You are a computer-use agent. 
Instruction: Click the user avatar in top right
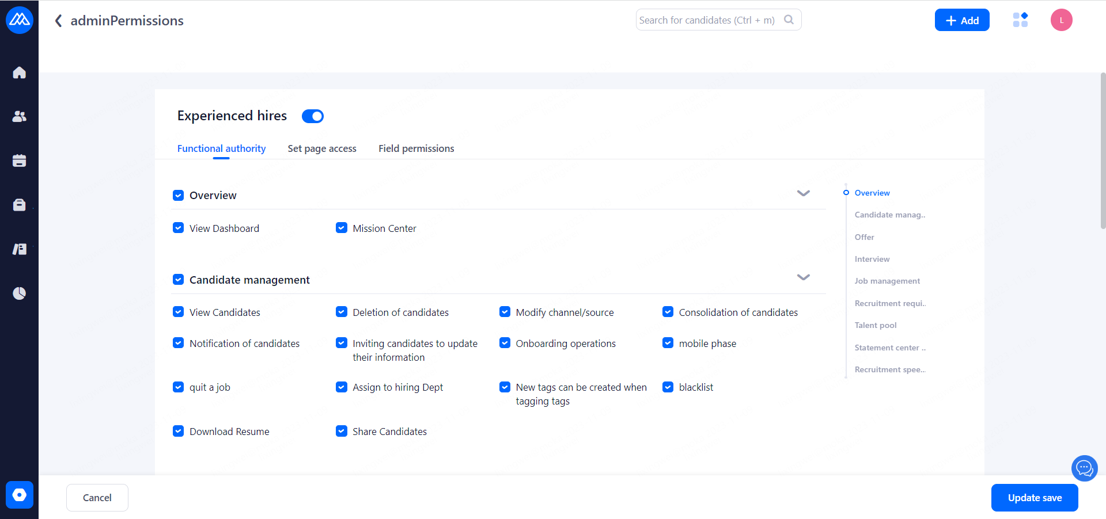point(1061,20)
